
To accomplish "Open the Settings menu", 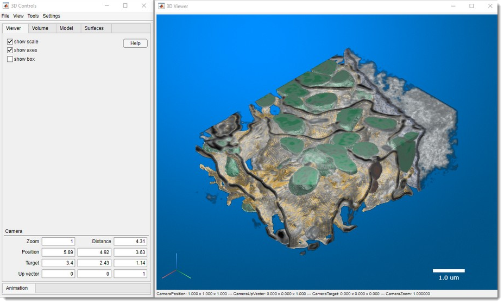I will [52, 16].
